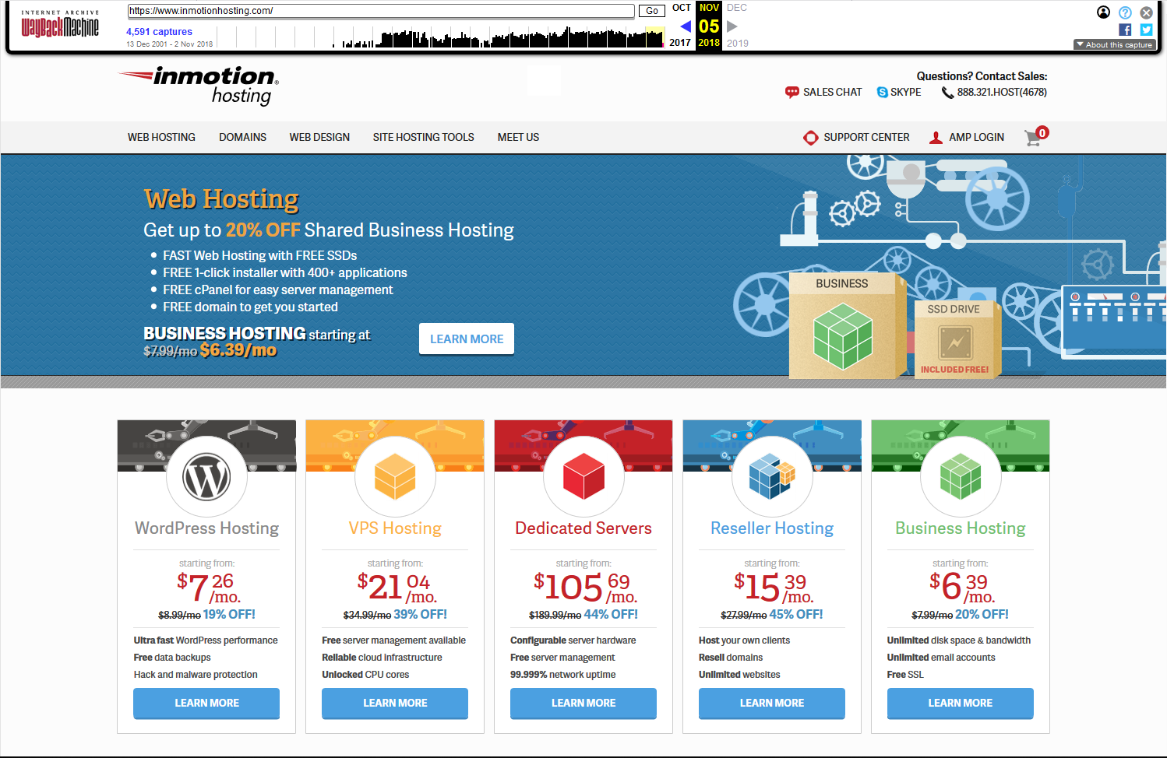Expand About this capture

coord(1114,44)
